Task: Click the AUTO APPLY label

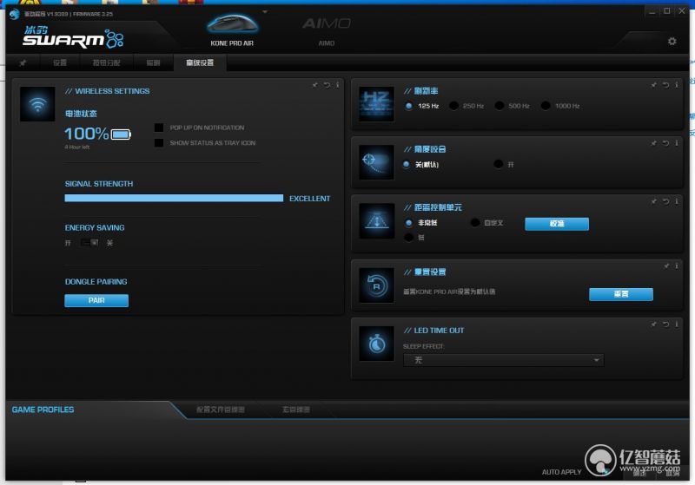Action: (x=561, y=472)
